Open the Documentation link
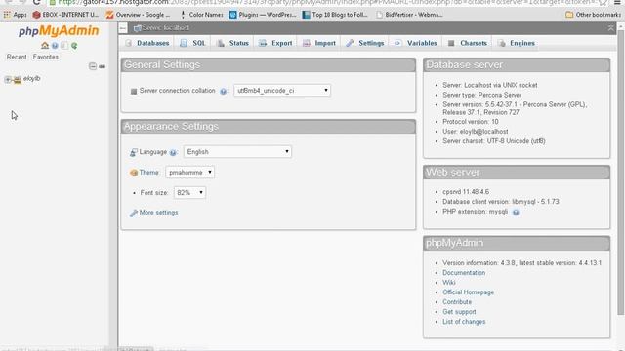Viewport: 625px width, 351px height. click(464, 273)
